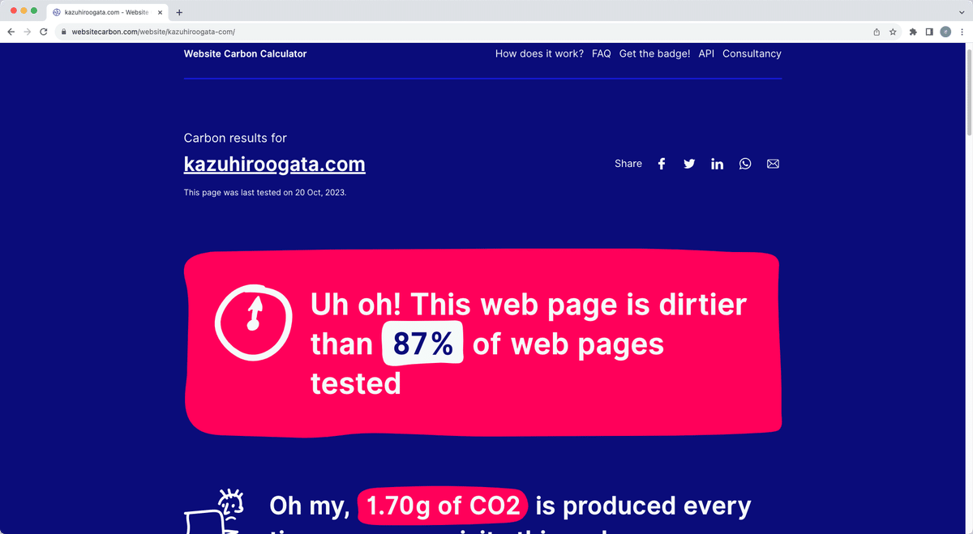Image resolution: width=973 pixels, height=534 pixels.
Task: Click the clock gauge icon in red banner
Action: coord(253,322)
